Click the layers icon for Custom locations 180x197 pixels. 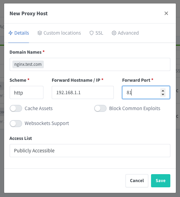point(40,33)
